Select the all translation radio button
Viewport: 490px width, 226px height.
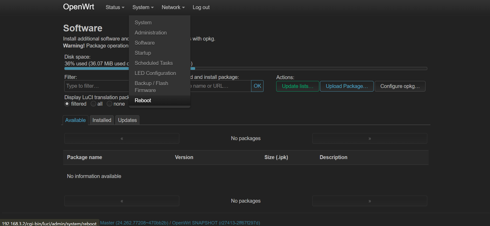93,104
